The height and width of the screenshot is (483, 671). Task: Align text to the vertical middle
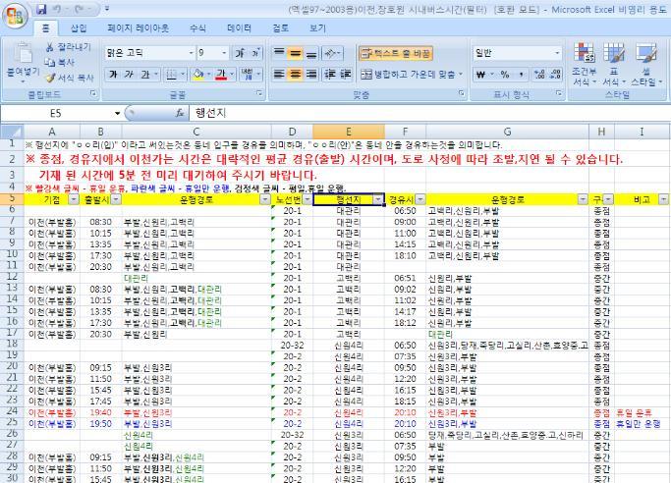point(295,53)
